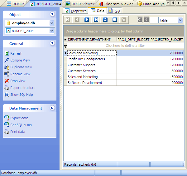Click the Print data printer icon
The width and height of the screenshot is (187, 176).
coord(7,132)
